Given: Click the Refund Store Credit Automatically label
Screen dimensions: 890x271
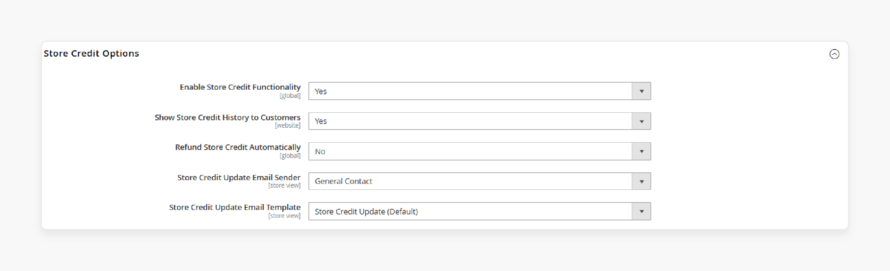Looking at the screenshot, I should click(x=238, y=147).
